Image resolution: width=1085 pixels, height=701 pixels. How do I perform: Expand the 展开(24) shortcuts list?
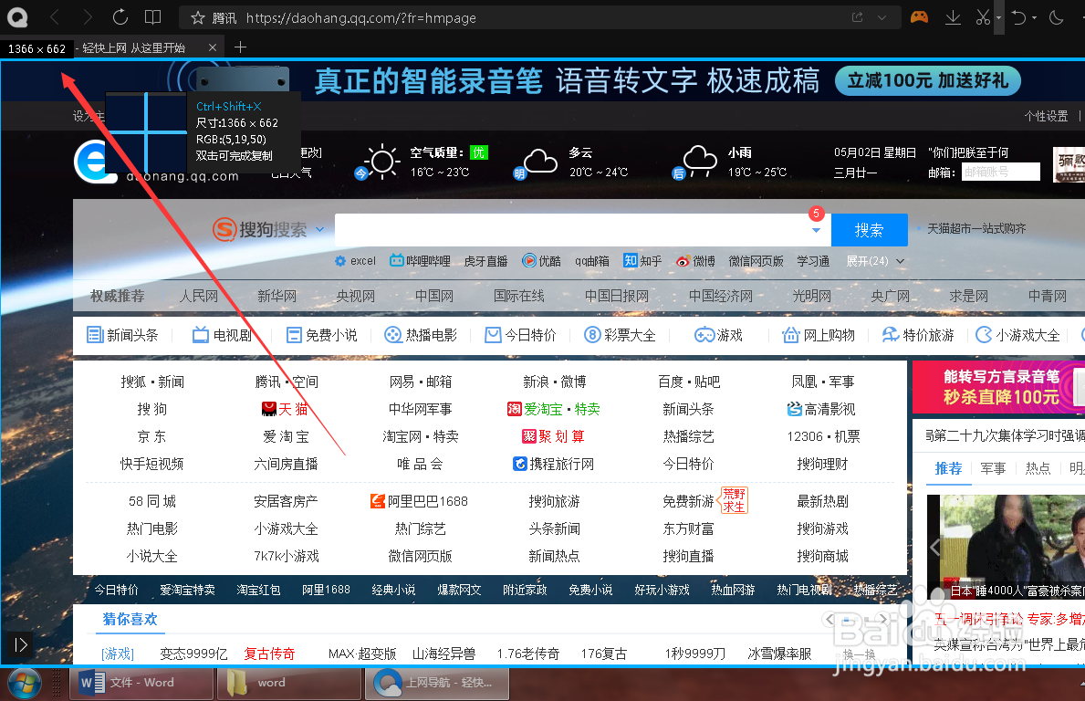pyautogui.click(x=875, y=261)
